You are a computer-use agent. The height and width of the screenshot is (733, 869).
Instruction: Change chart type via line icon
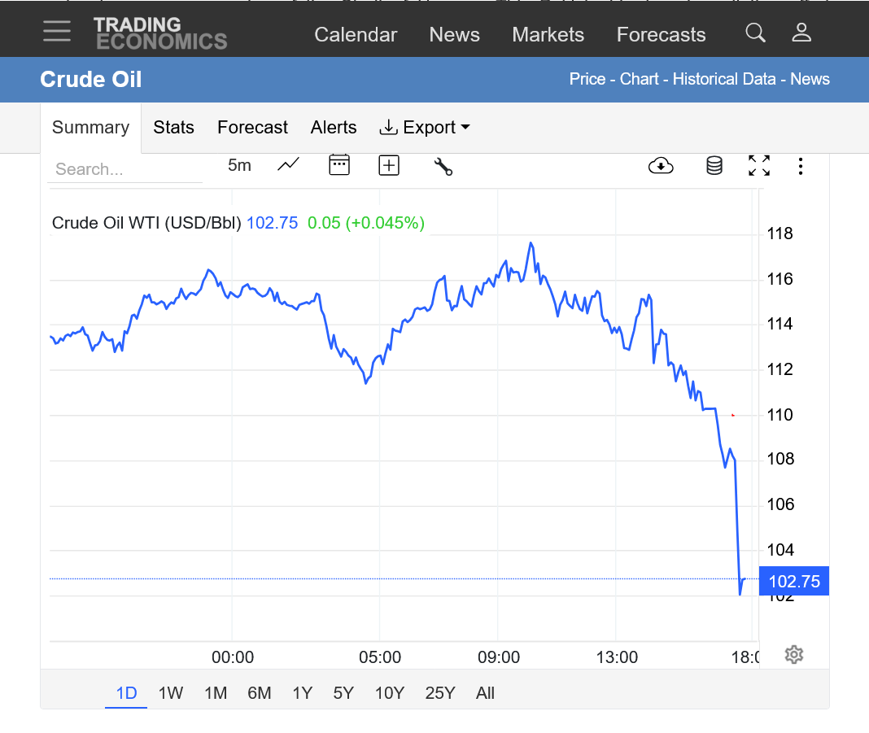pyautogui.click(x=288, y=165)
